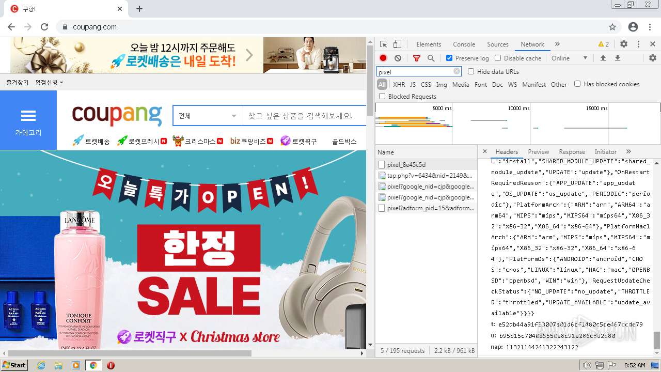This screenshot has height=372, width=661.
Task: Toggle the network filter funnel
Action: pyautogui.click(x=417, y=58)
